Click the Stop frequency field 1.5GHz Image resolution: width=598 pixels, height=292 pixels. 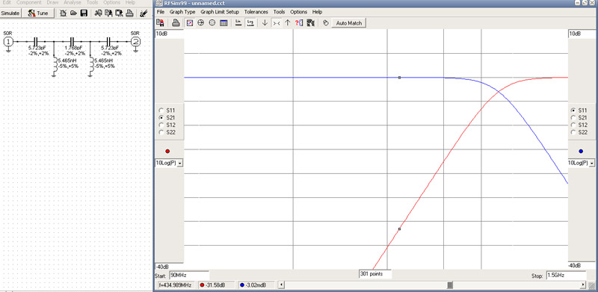tap(566, 275)
